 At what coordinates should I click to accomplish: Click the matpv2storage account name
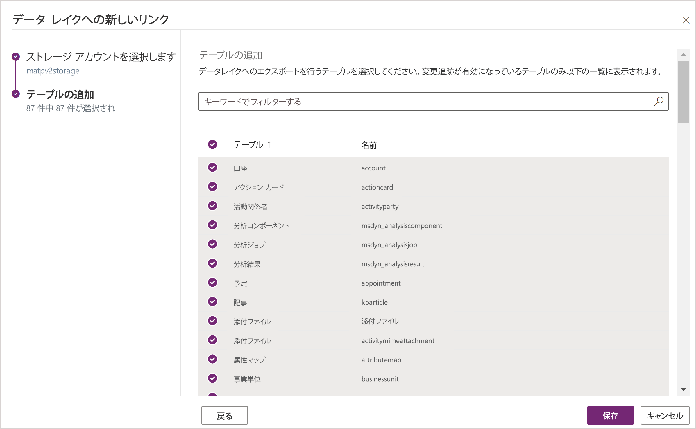pos(53,71)
